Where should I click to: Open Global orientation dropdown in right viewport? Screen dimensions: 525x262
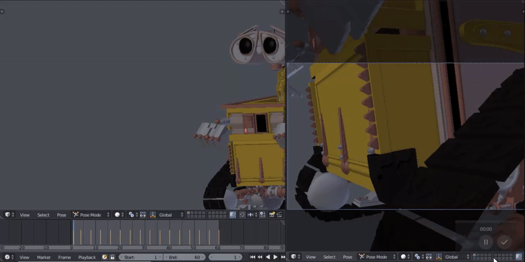click(457, 257)
